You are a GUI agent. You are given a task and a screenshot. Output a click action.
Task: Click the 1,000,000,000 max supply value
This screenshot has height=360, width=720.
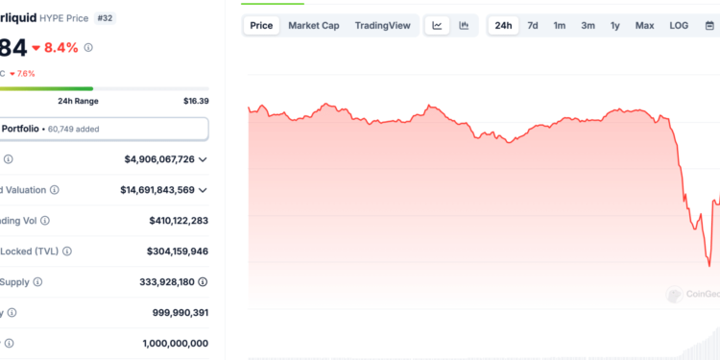176,343
